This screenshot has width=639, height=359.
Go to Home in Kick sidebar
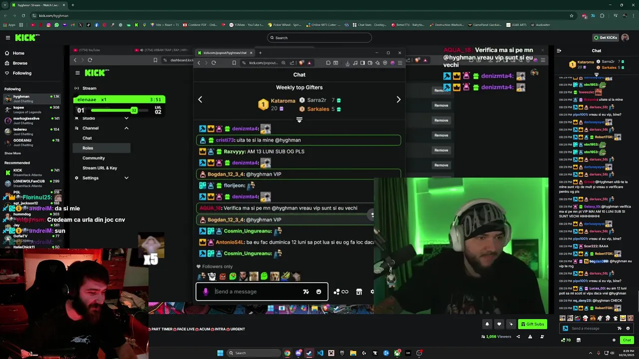(18, 53)
